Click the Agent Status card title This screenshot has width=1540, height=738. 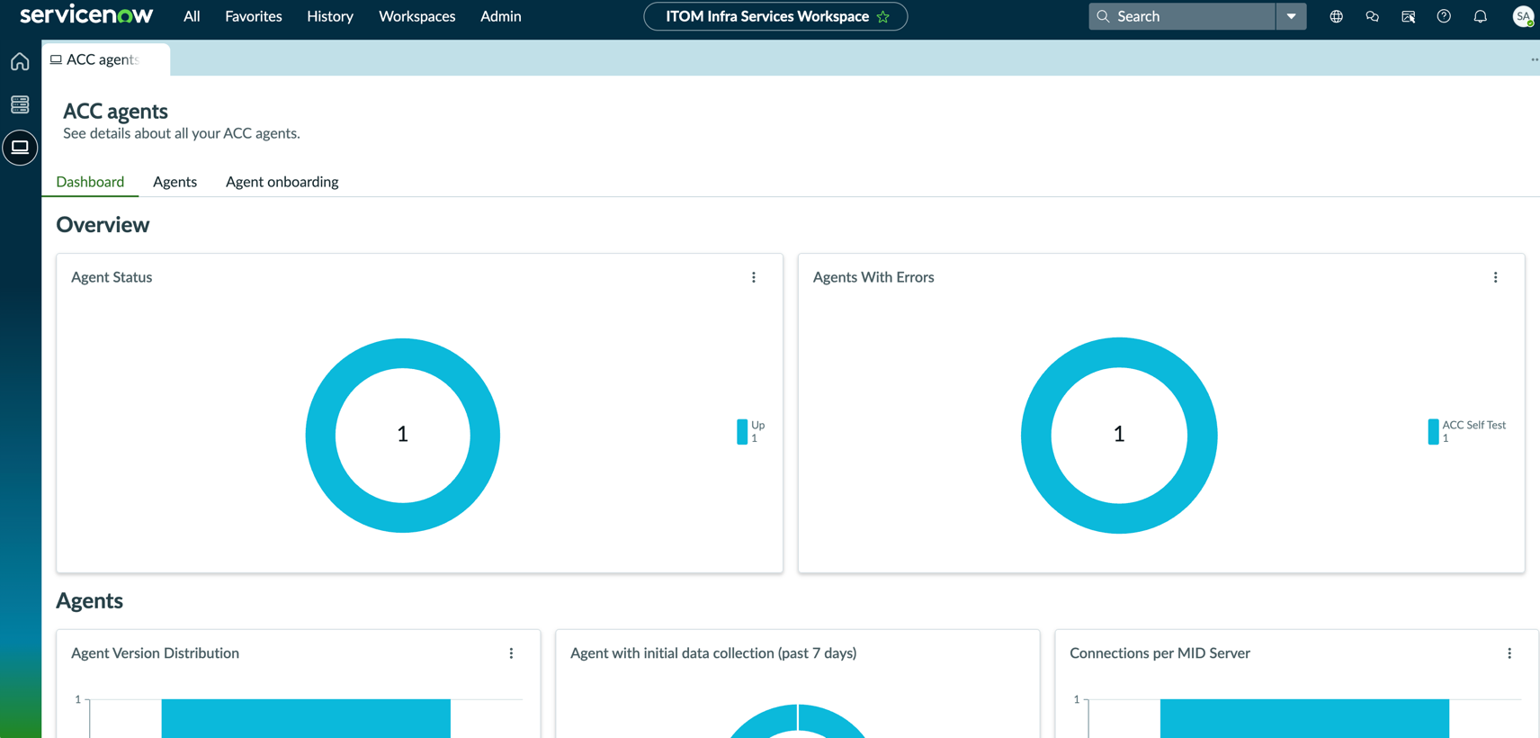click(x=112, y=277)
